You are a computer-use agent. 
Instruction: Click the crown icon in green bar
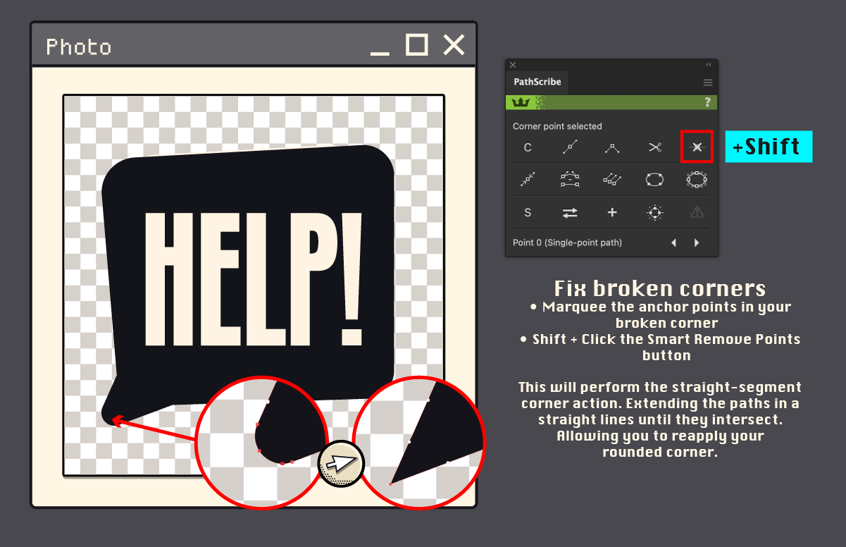click(x=521, y=102)
